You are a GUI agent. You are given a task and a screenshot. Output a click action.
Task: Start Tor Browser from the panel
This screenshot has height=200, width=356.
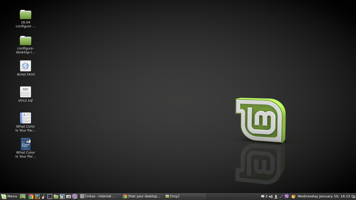tap(43, 196)
